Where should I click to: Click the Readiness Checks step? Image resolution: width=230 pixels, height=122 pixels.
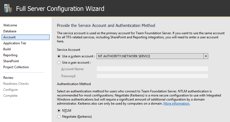pos(16,84)
